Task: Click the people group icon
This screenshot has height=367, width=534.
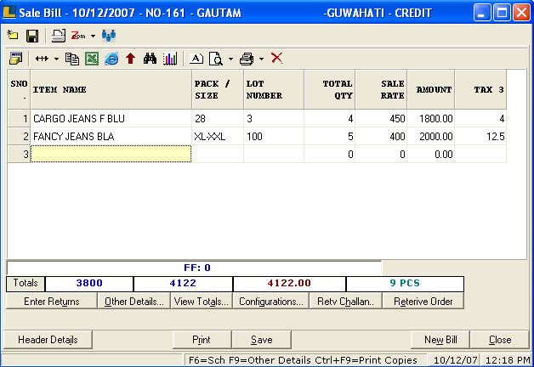Action: pyautogui.click(x=109, y=36)
